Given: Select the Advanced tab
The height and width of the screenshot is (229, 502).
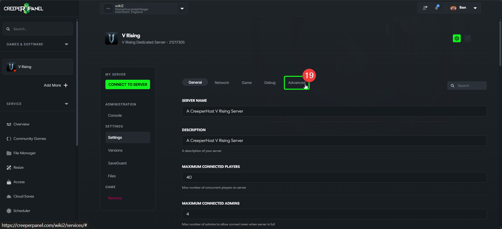Looking at the screenshot, I should 297,83.
